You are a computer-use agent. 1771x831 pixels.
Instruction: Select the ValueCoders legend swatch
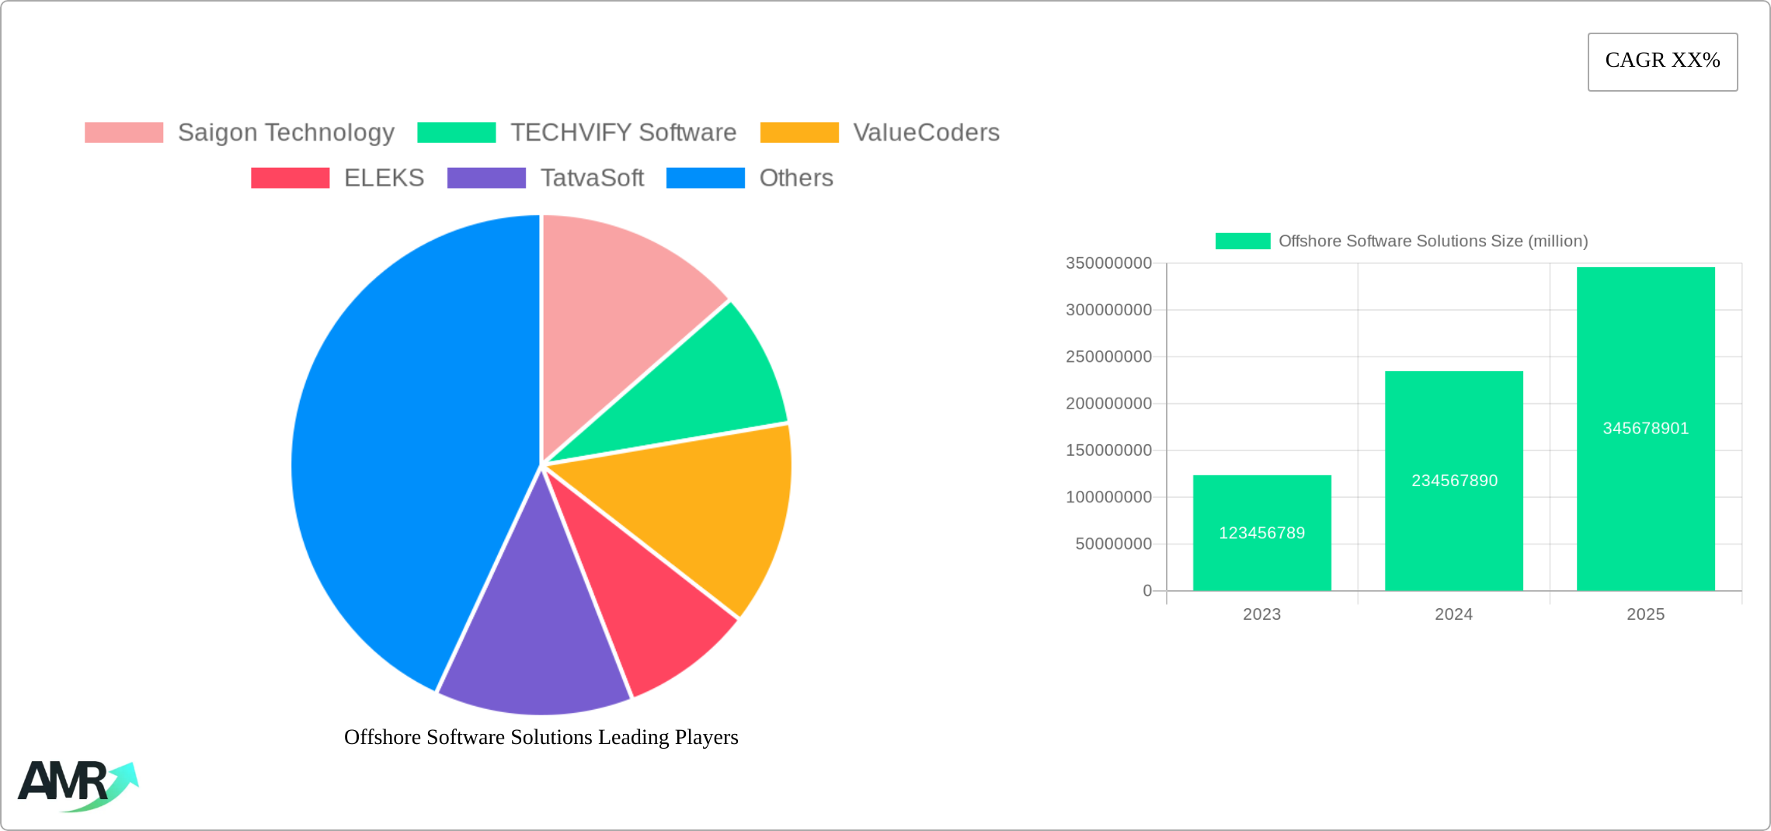click(x=799, y=132)
